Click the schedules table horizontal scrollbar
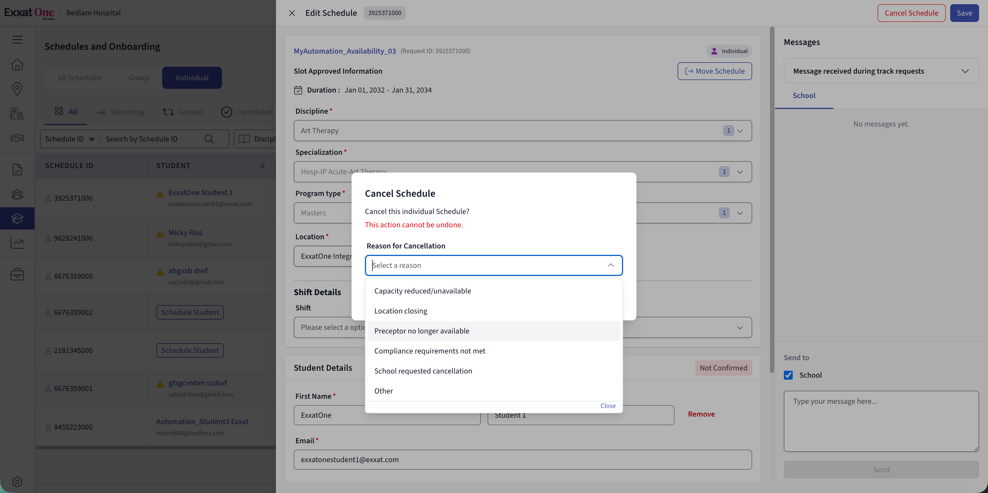 (156, 447)
